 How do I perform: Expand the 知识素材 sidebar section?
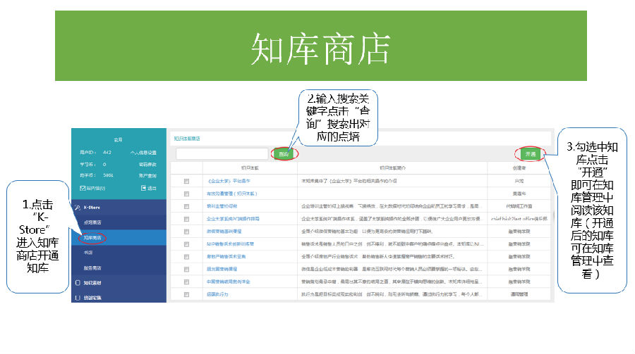click(119, 282)
